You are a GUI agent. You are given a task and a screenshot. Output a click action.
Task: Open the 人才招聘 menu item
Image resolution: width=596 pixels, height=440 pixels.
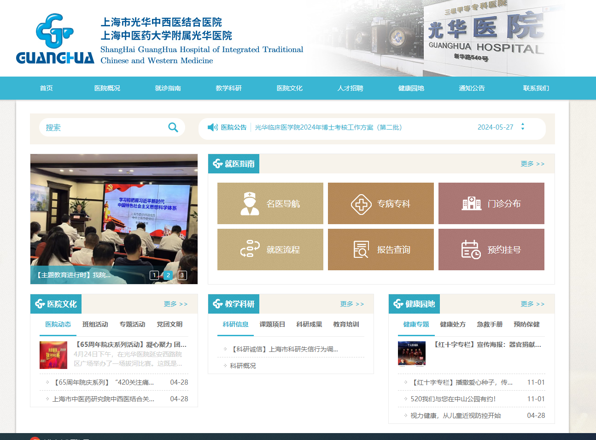[351, 88]
